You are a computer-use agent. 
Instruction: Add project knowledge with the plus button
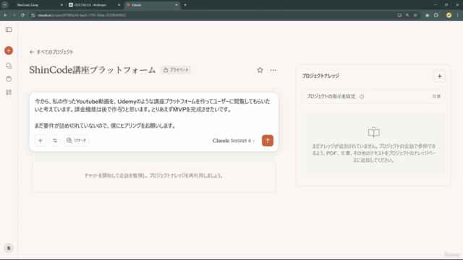[439, 77]
